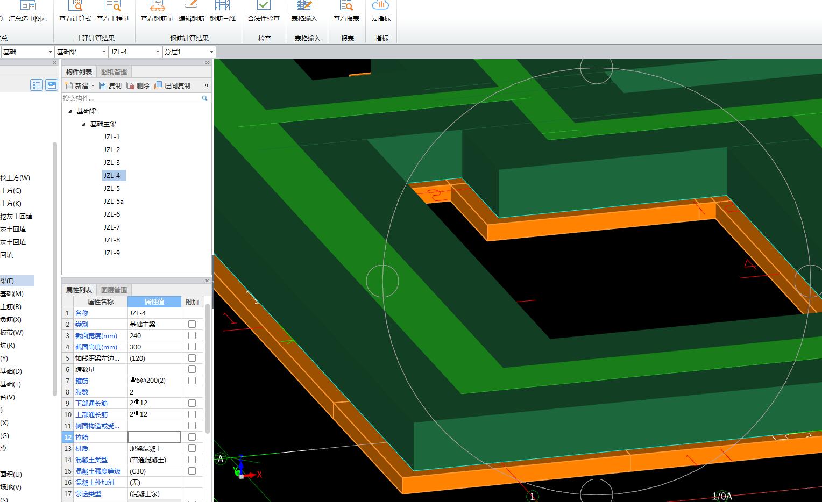Open the 基础 floor dropdown
The image size is (822, 502).
(51, 52)
